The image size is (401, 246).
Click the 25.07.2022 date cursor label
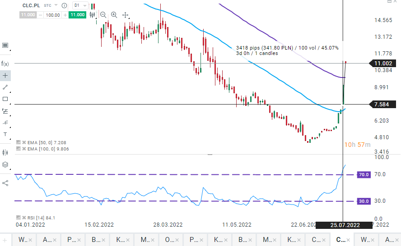click(345, 225)
